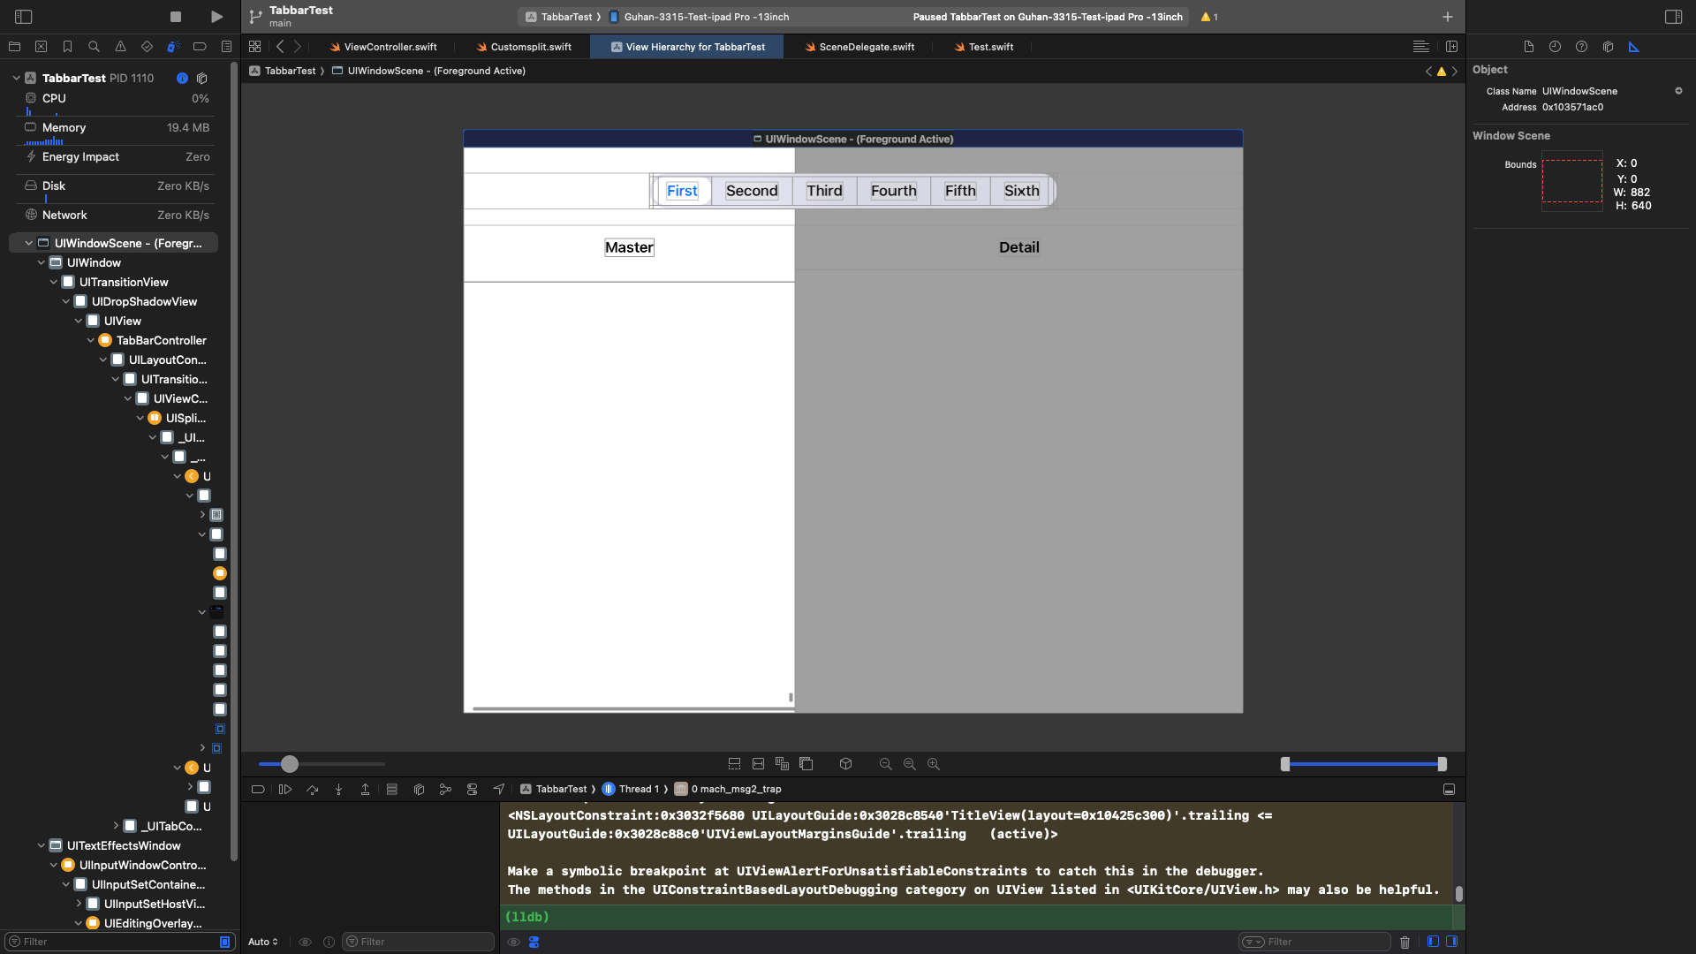Collapse the TabBarController tree item
The image size is (1696, 954).
click(91, 340)
